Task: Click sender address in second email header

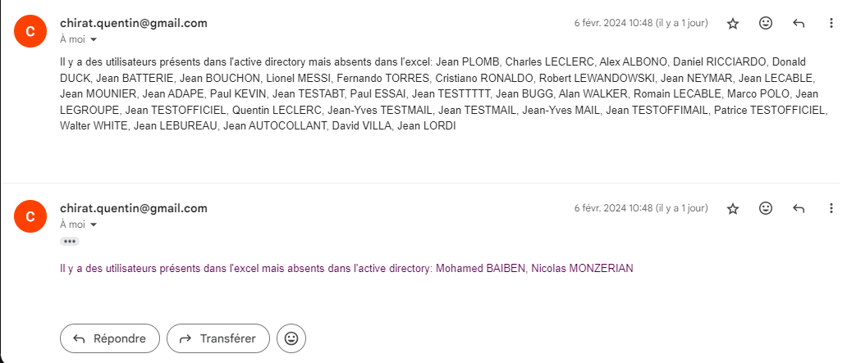Action: tap(134, 208)
